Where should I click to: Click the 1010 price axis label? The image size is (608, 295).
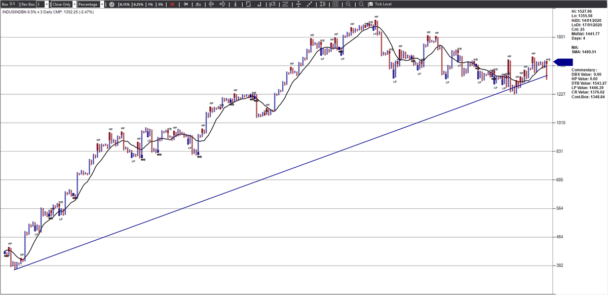(560, 123)
